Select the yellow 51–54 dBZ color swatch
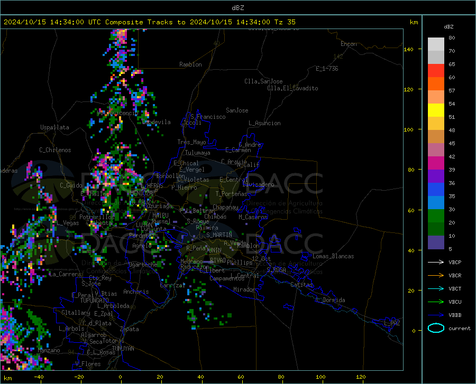Viewport: 476px width, 384px height. (x=436, y=110)
